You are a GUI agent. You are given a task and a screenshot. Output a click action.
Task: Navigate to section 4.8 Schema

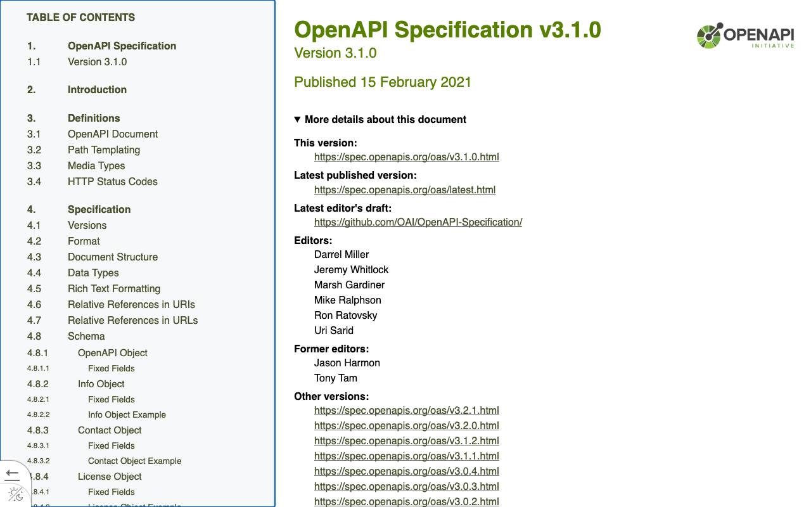[66, 336]
